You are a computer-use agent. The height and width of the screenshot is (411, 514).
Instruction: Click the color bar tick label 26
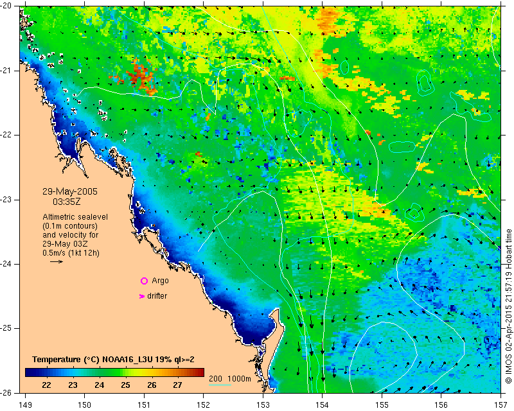point(152,385)
